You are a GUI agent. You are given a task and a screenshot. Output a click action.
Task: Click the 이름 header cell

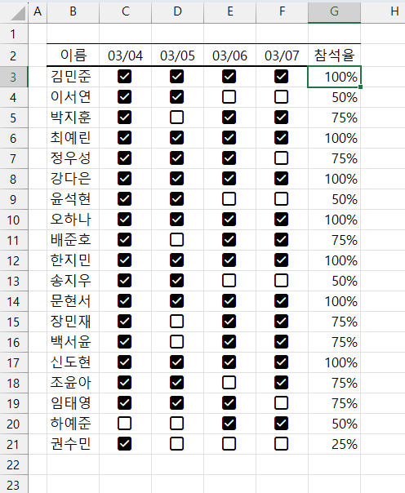[73, 56]
